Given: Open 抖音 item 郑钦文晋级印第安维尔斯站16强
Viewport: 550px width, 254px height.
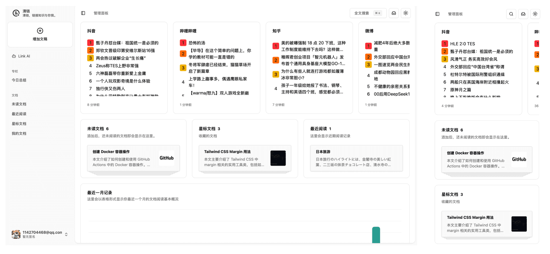Looking at the screenshot, I should click(x=125, y=50).
